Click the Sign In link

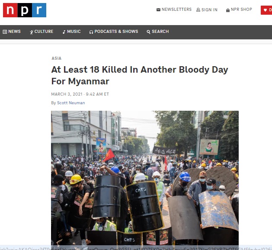(209, 10)
